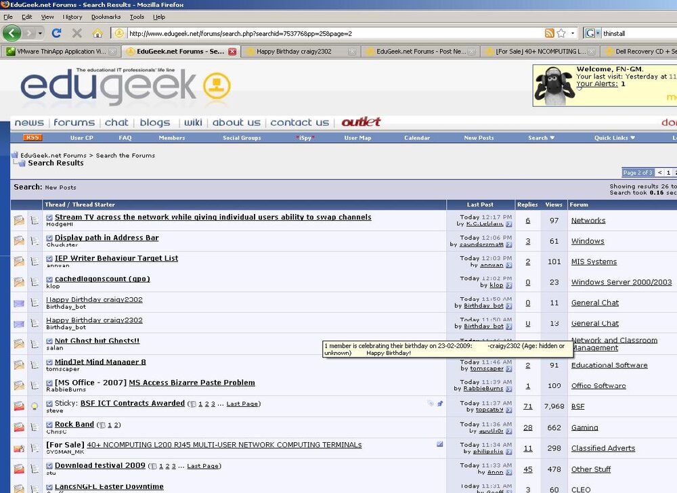Open the forums site section

click(74, 123)
